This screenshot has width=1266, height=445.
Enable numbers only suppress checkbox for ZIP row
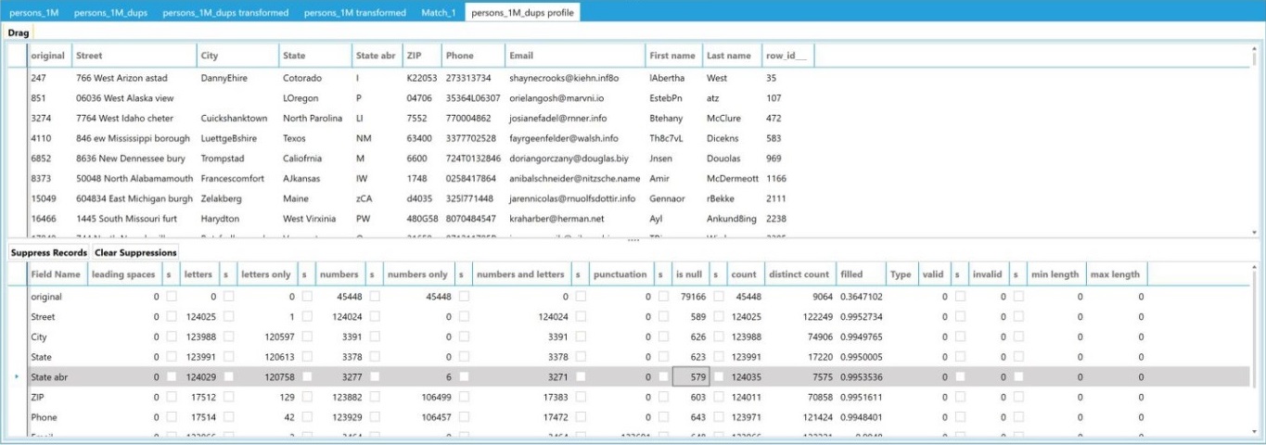464,398
